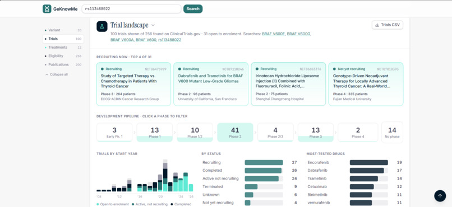
Task: Filter by Phase 3 box with 13 trials
Action: coord(316,132)
